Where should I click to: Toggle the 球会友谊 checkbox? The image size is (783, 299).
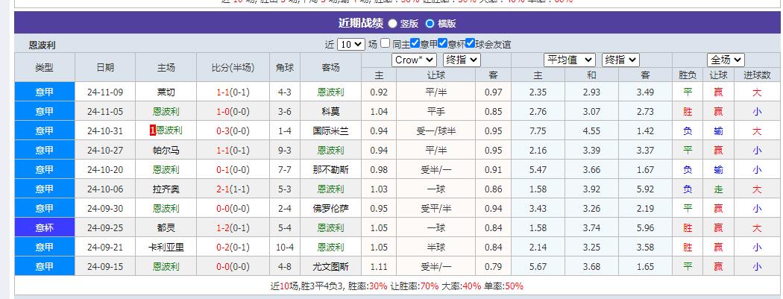click(470, 43)
